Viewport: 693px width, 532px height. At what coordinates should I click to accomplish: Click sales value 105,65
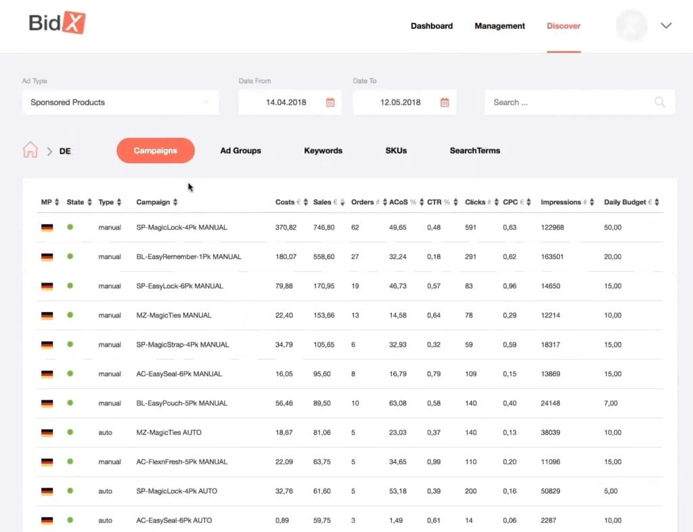[x=324, y=345]
